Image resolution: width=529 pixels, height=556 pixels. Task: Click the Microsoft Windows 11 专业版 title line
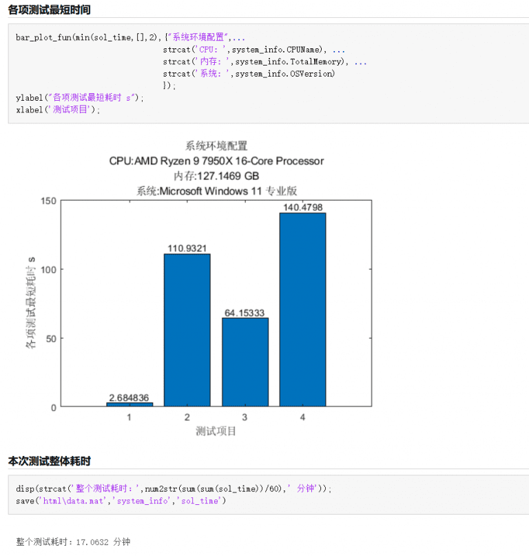(216, 191)
